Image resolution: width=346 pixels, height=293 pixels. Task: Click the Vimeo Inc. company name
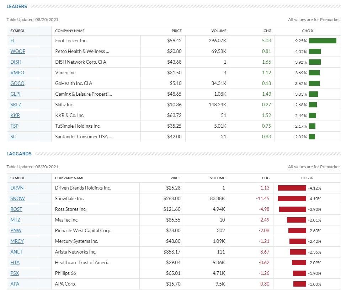pyautogui.click(x=66, y=73)
